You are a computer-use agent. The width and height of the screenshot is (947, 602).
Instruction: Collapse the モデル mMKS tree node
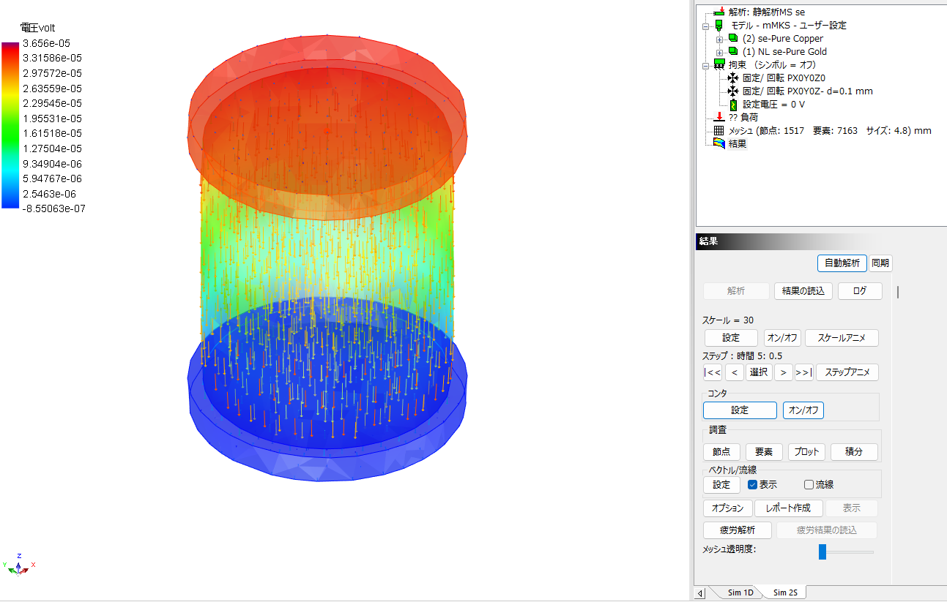706,26
